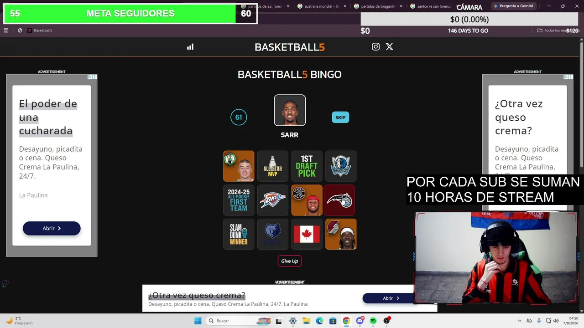584x328 pixels.
Task: Open Microsoft Edge from the taskbar
Action: 320,321
